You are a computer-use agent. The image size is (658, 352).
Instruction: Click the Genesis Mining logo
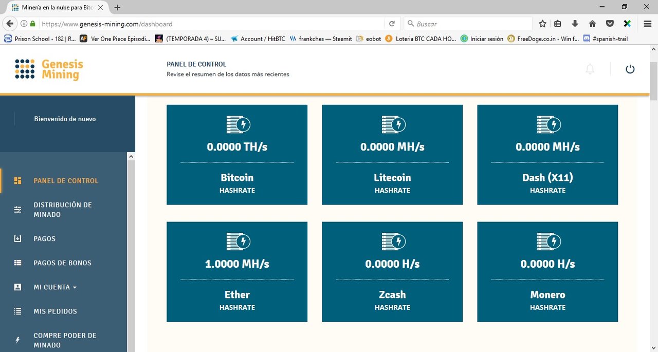point(49,69)
